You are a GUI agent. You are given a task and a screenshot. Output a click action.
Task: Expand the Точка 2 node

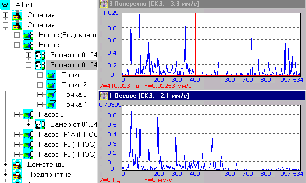[x=40, y=85]
